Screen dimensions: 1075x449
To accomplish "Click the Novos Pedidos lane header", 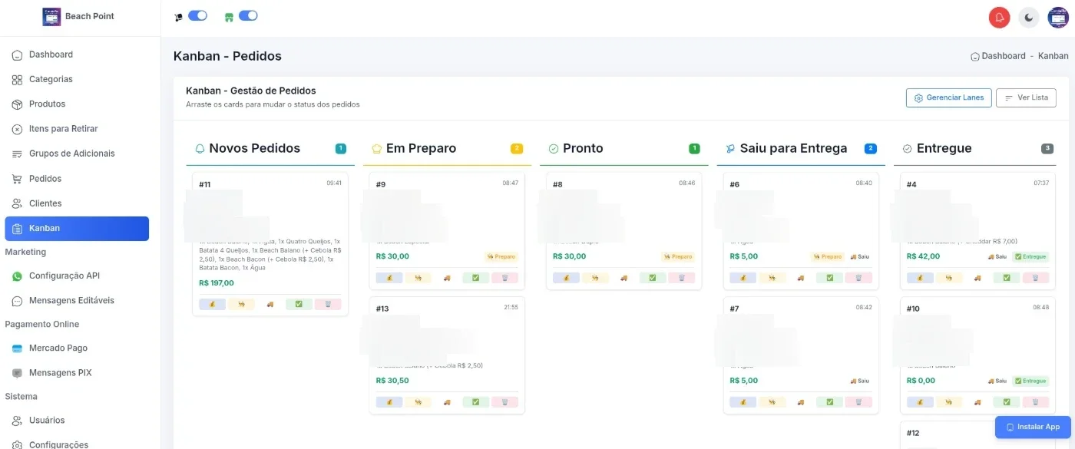I will coord(254,148).
